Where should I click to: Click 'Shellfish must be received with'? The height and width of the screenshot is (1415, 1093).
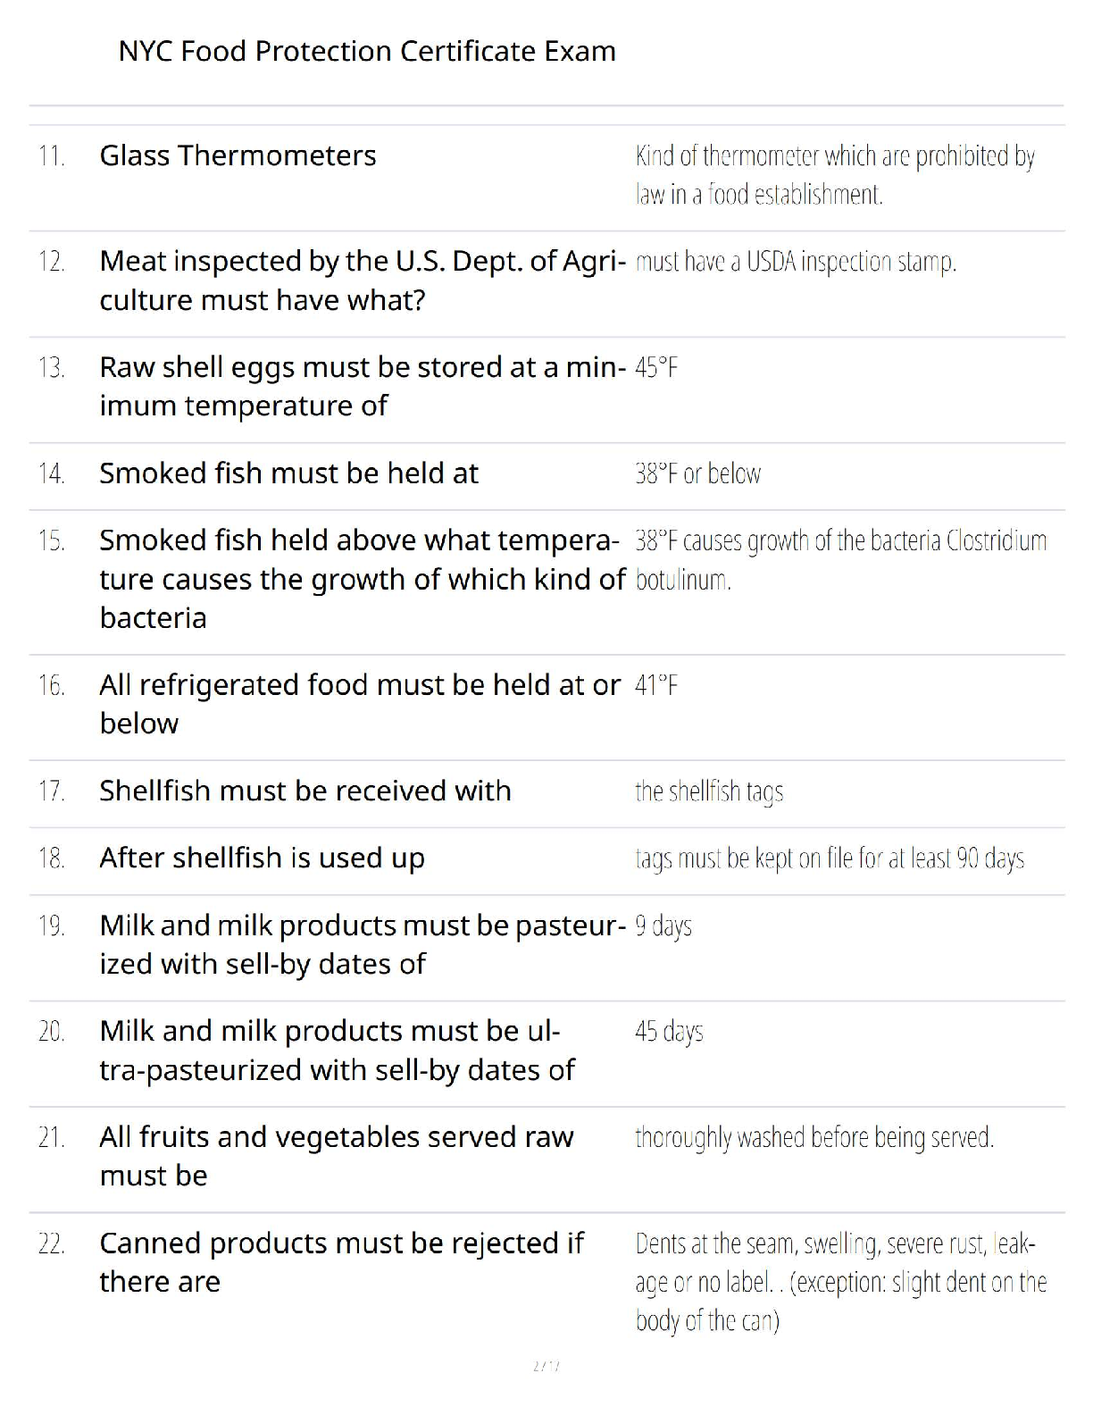pyautogui.click(x=305, y=791)
